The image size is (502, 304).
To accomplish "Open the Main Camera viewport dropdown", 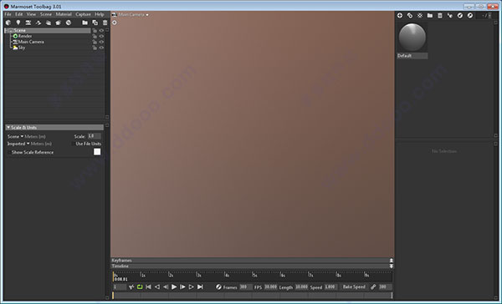I will click(133, 15).
